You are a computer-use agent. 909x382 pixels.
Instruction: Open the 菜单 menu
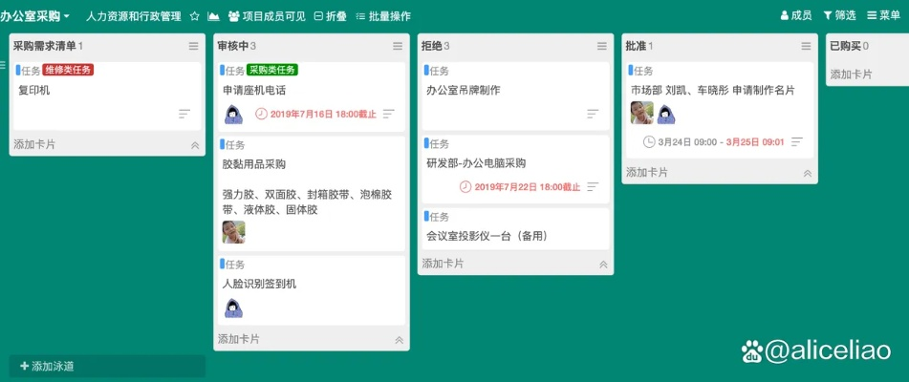click(x=884, y=15)
